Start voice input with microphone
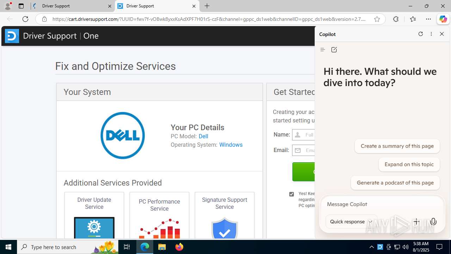The width and height of the screenshot is (451, 254). click(x=433, y=222)
